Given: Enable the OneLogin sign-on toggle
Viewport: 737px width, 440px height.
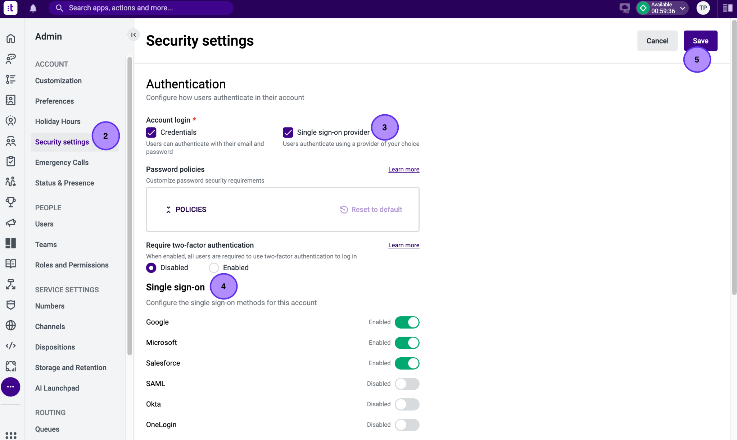Looking at the screenshot, I should (x=407, y=425).
